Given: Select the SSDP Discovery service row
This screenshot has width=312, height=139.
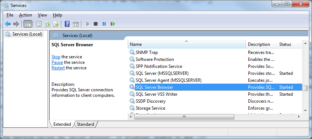Looking at the screenshot, I should point(214,101).
